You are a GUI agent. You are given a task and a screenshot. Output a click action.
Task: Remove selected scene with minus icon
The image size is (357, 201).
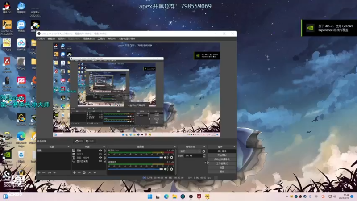pos(44,172)
